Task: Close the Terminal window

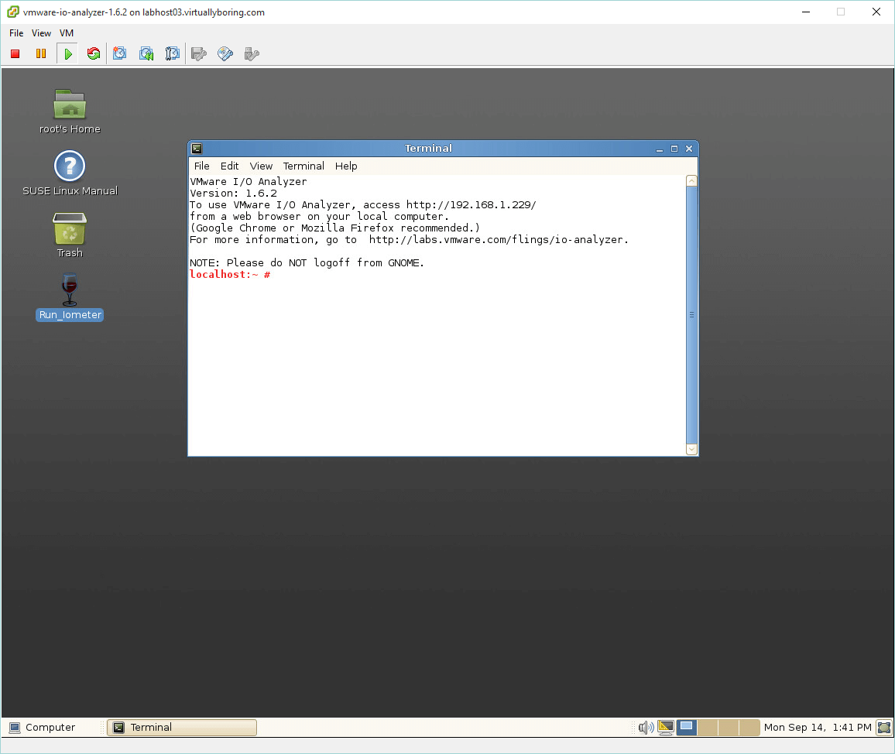Action: pyautogui.click(x=689, y=149)
